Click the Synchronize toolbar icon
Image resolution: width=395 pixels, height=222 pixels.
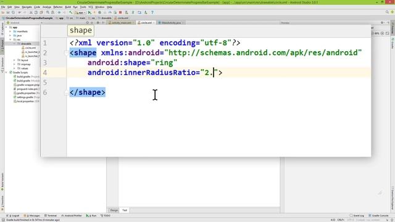click(13, 12)
